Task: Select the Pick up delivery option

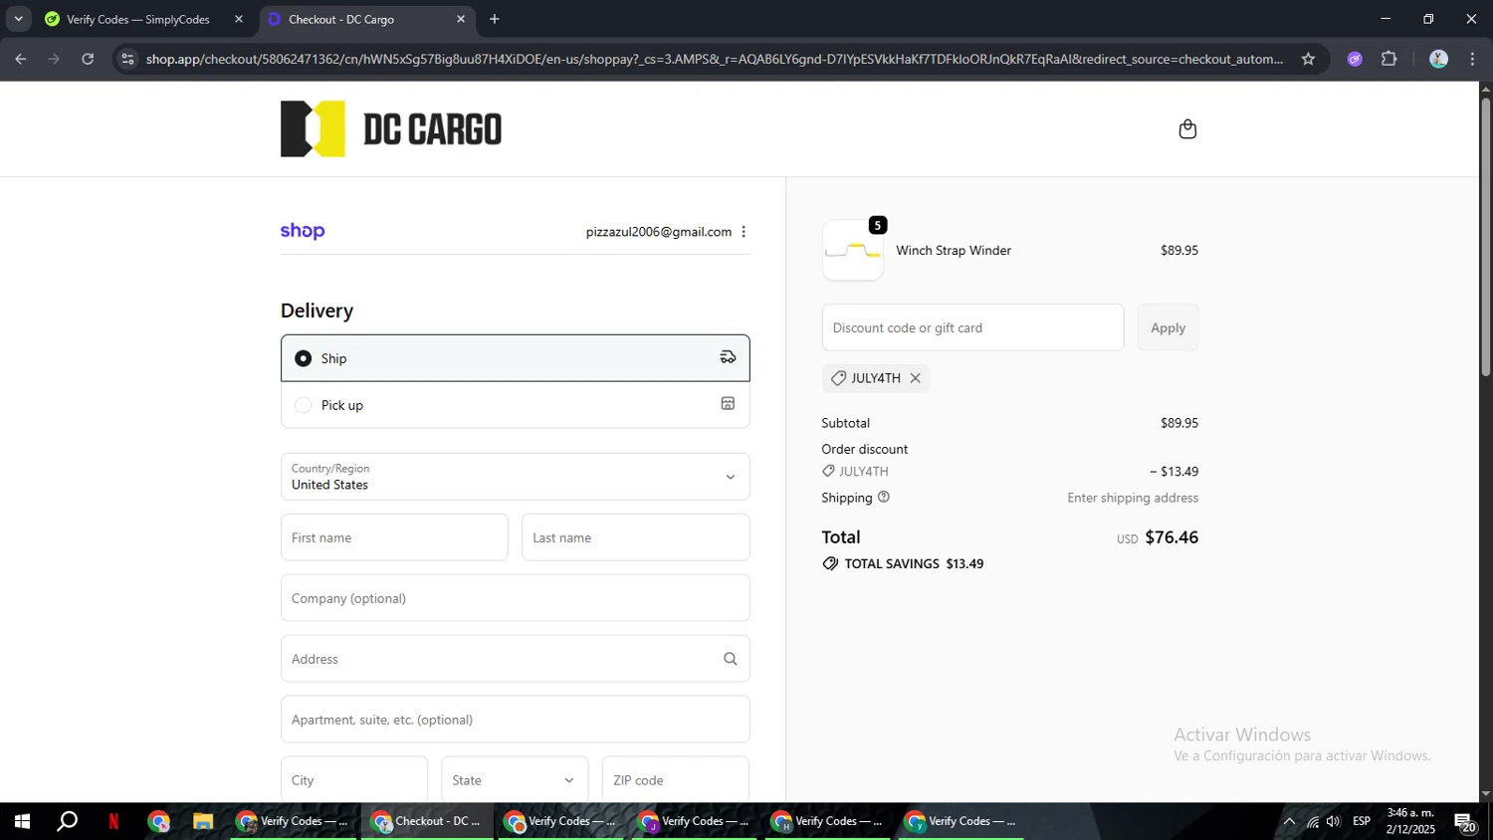Action: pyautogui.click(x=515, y=405)
